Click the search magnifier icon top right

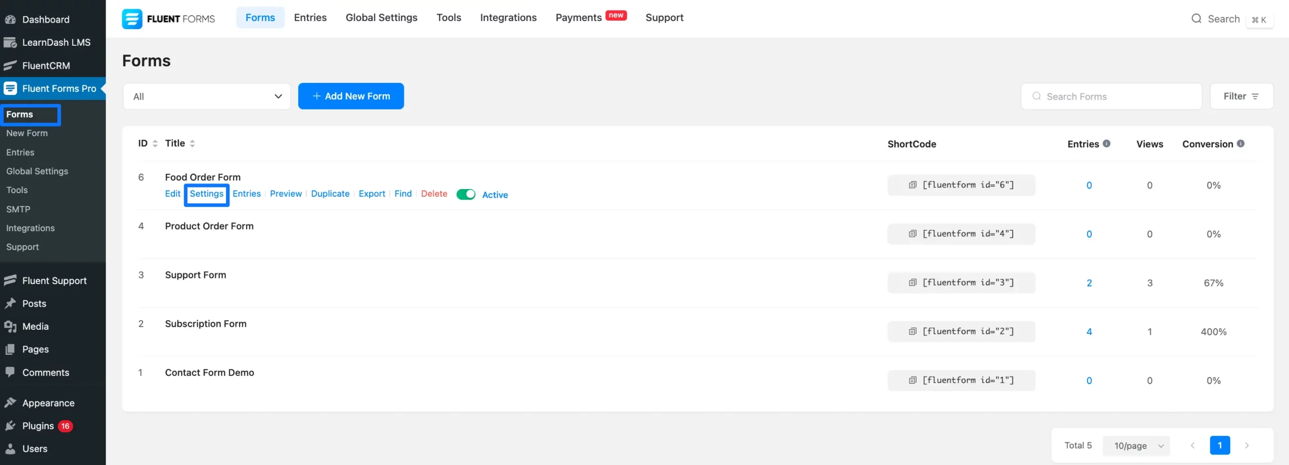coord(1196,19)
